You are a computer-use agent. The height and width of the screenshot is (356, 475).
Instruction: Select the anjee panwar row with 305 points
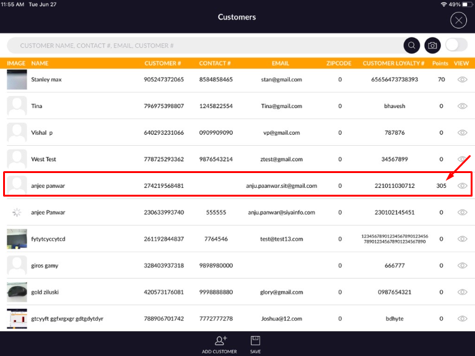point(186,185)
